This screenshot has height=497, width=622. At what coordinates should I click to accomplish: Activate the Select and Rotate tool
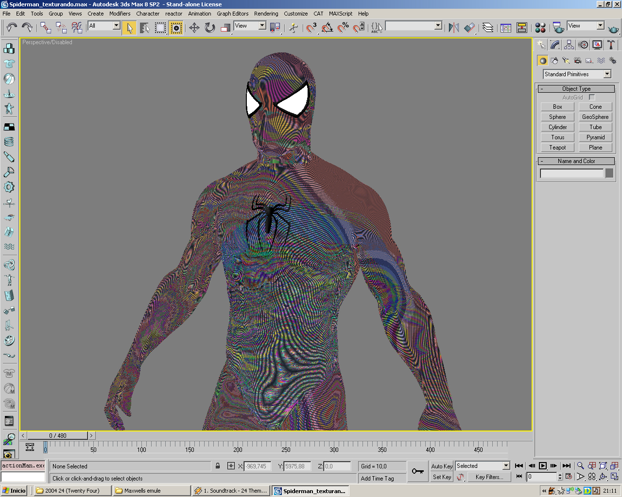210,28
